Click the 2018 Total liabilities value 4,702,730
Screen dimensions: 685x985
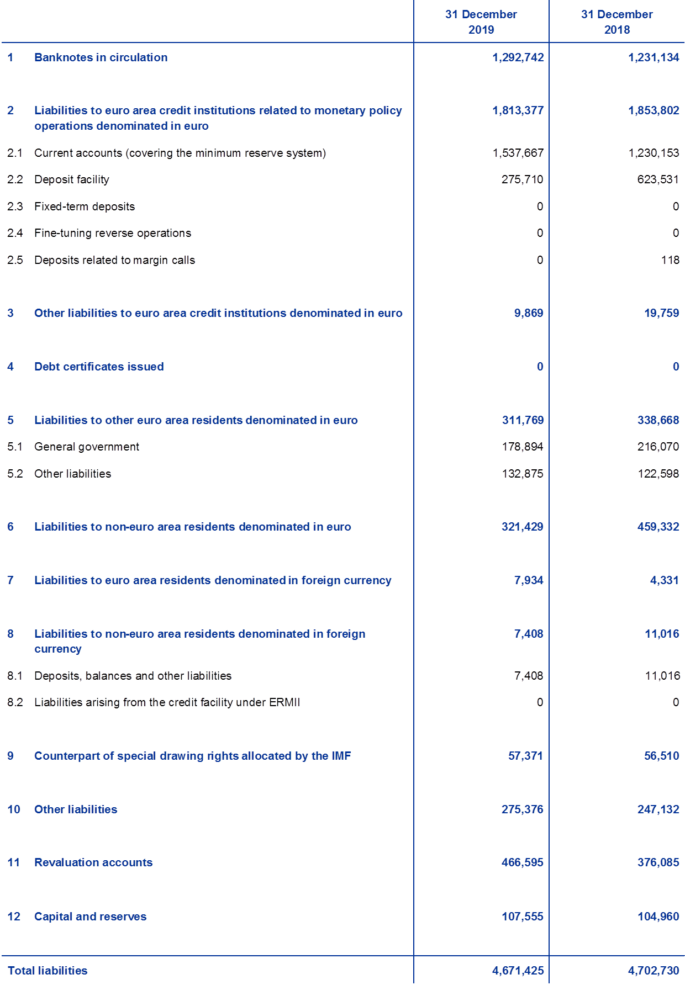point(654,971)
